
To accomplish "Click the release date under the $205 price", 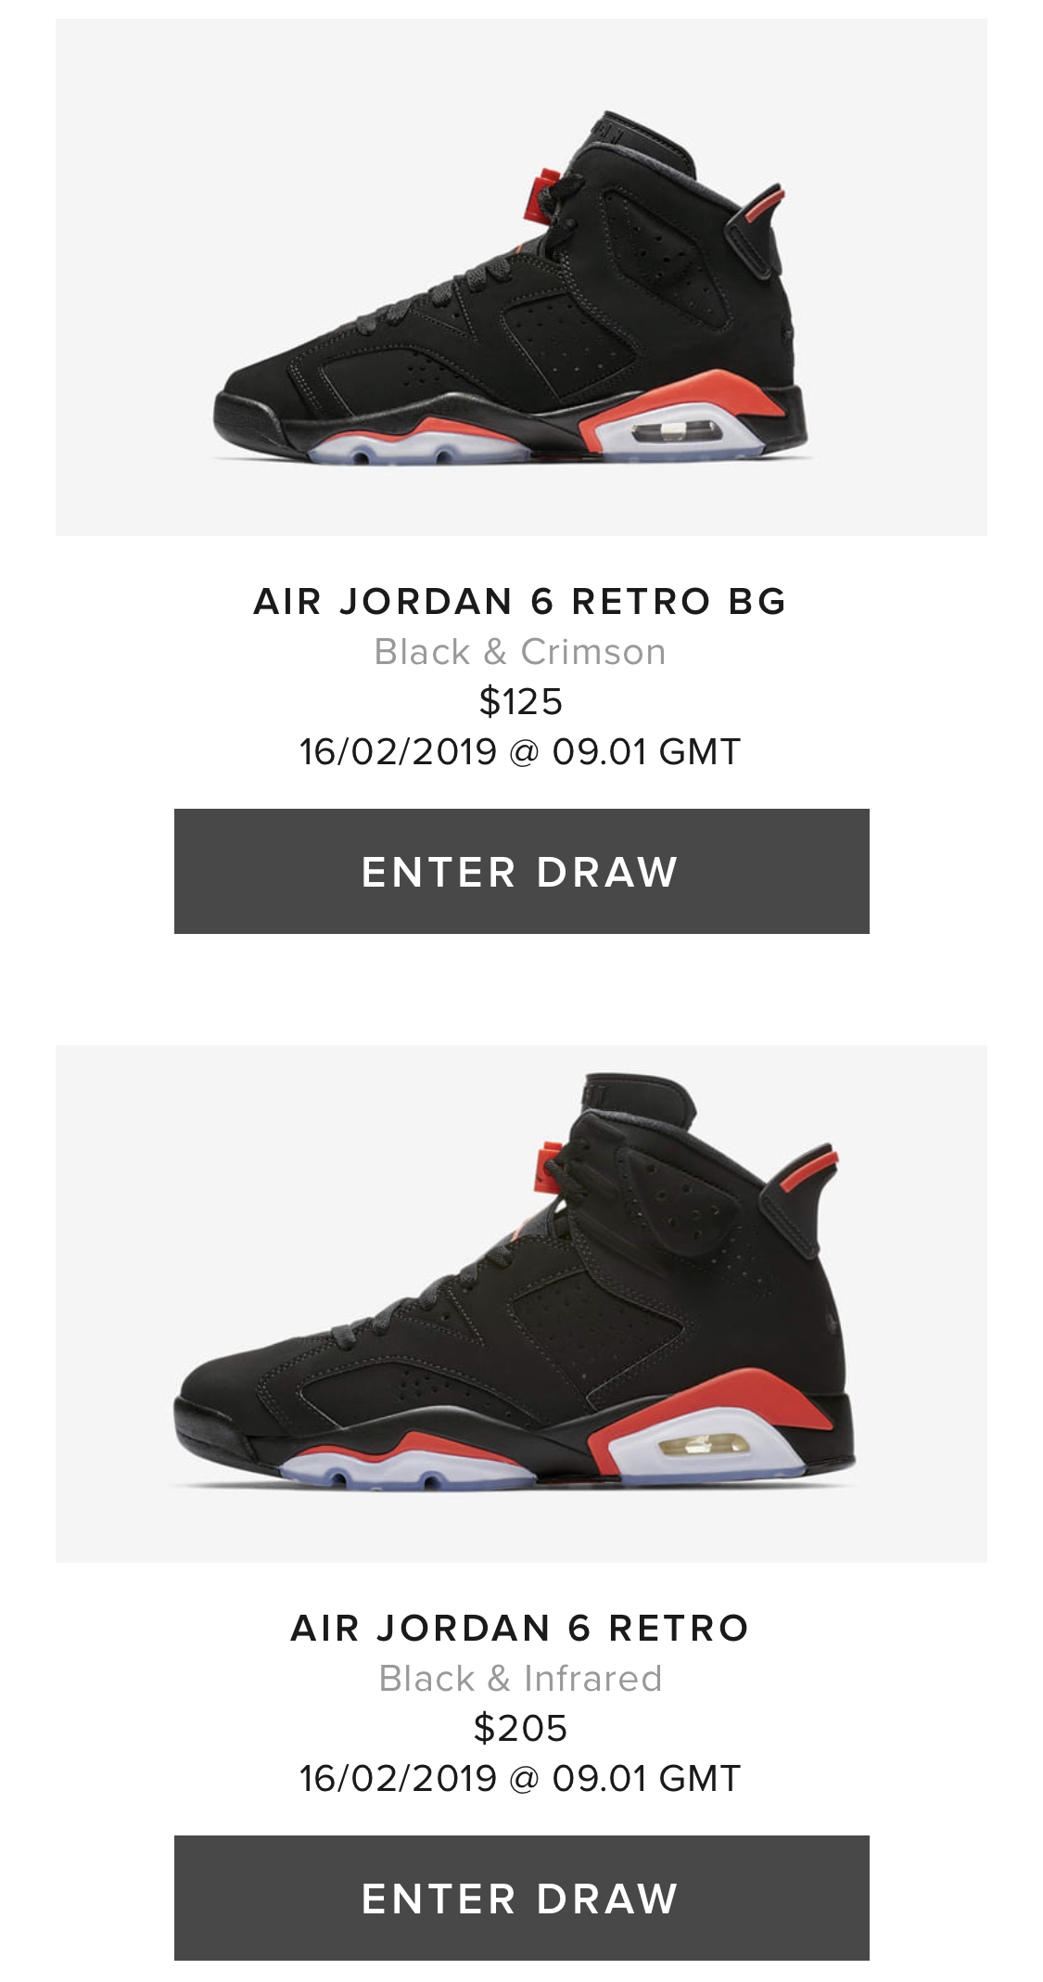I will pos(520,1779).
